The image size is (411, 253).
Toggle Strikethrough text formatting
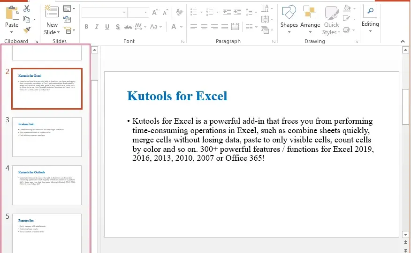[128, 27]
